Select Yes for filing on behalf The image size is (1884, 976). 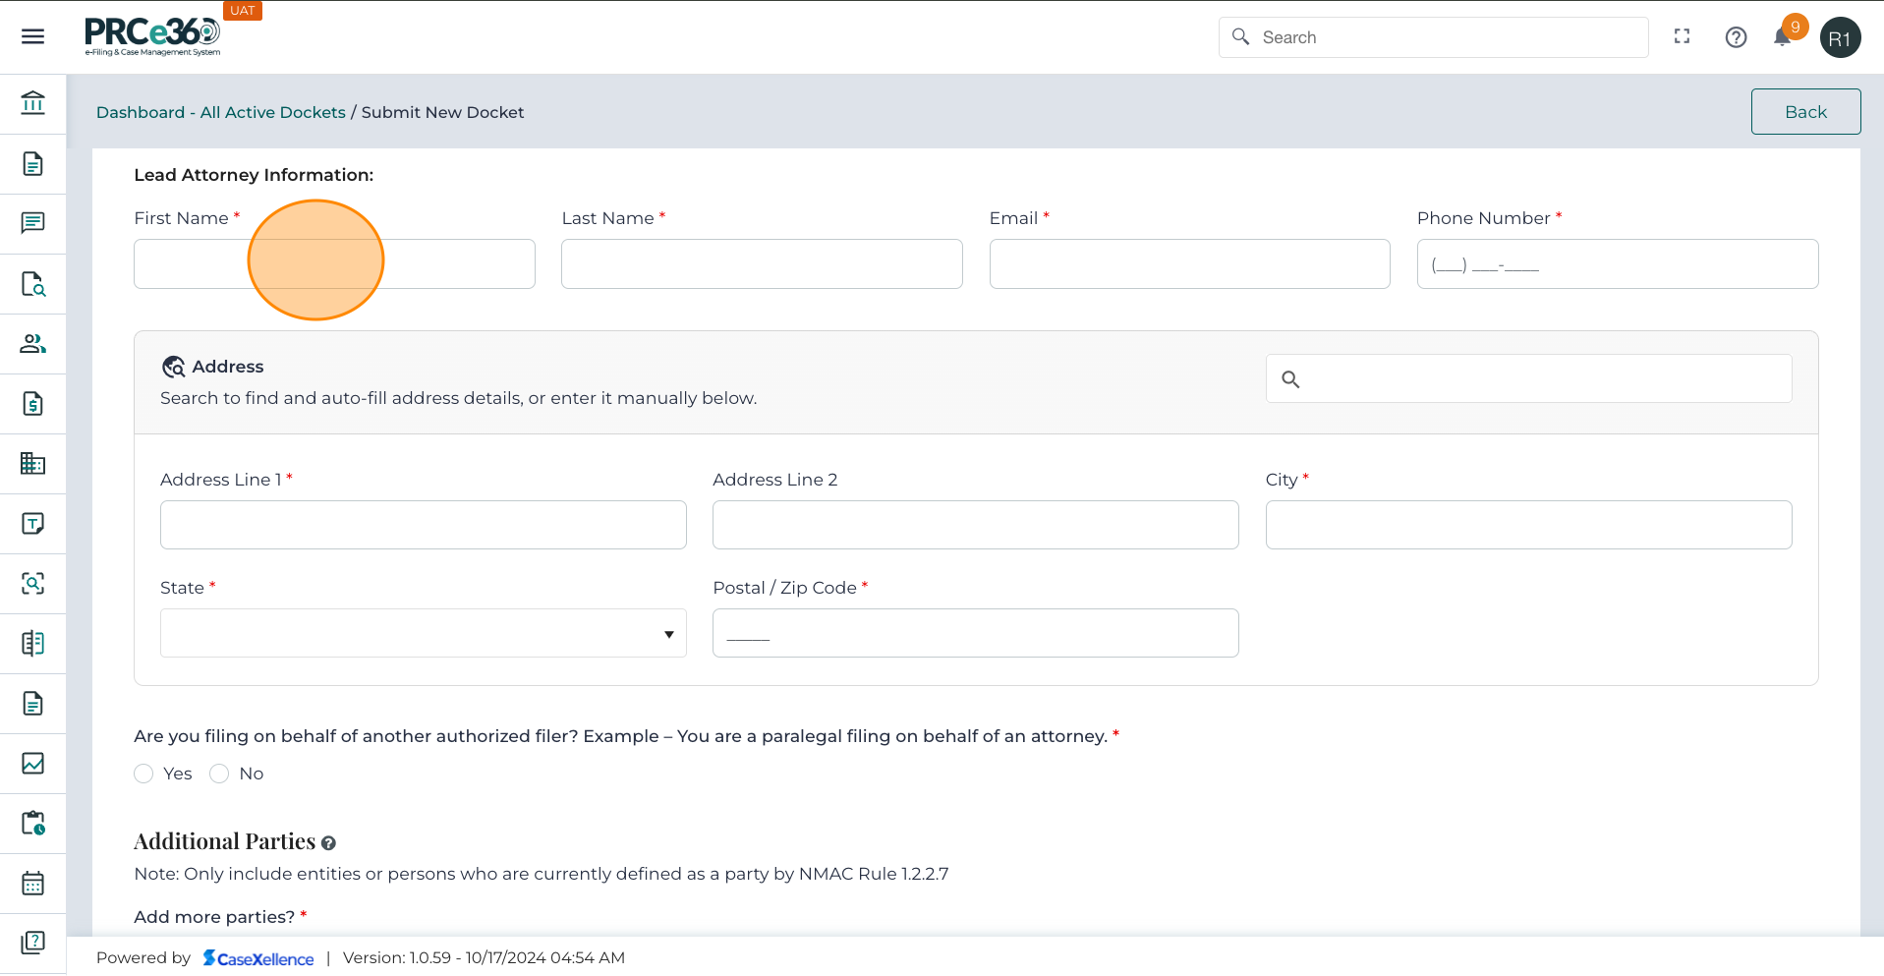click(x=144, y=775)
